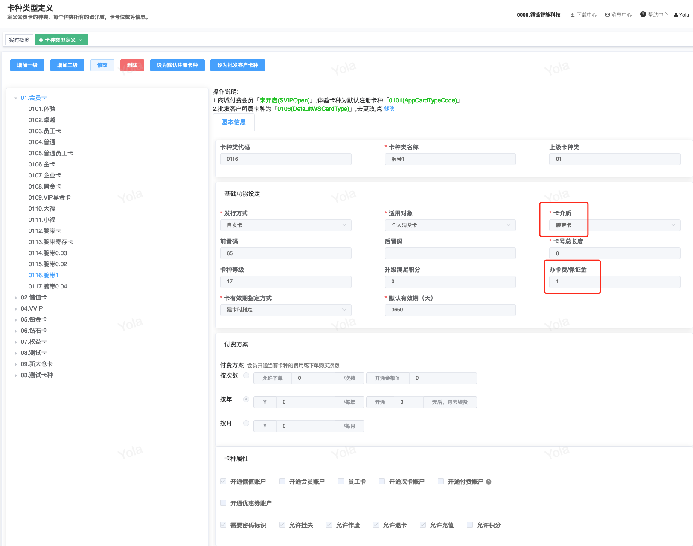Viewport: 693px width, 546px height.
Task: Close the 卡种类型定义 tab
Action: click(x=81, y=40)
